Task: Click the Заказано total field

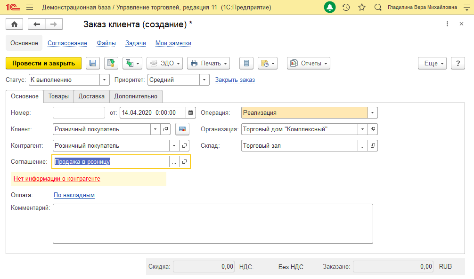Action: [393, 267]
